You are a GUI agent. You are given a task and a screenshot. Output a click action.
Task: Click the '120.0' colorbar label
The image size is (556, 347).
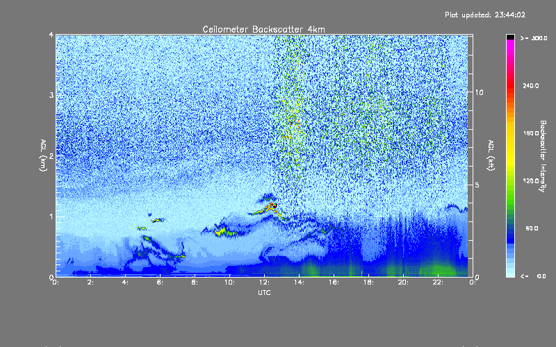click(531, 181)
